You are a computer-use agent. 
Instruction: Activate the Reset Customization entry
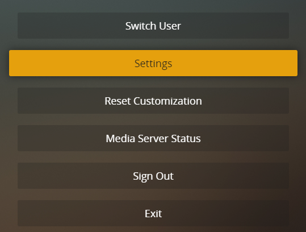click(x=153, y=101)
